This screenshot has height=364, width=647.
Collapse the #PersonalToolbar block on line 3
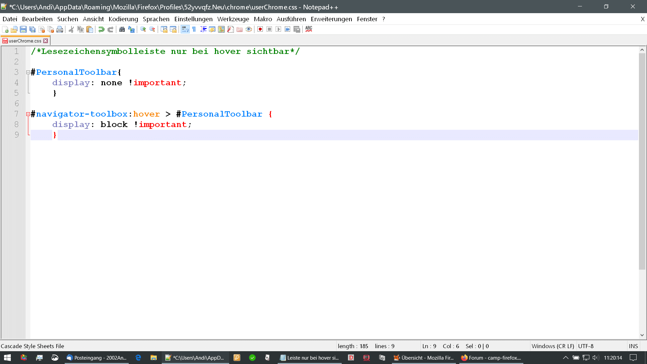coord(28,72)
